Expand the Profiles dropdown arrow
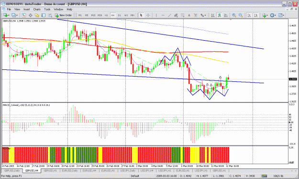This screenshot has height=179, width=299. 17,15
